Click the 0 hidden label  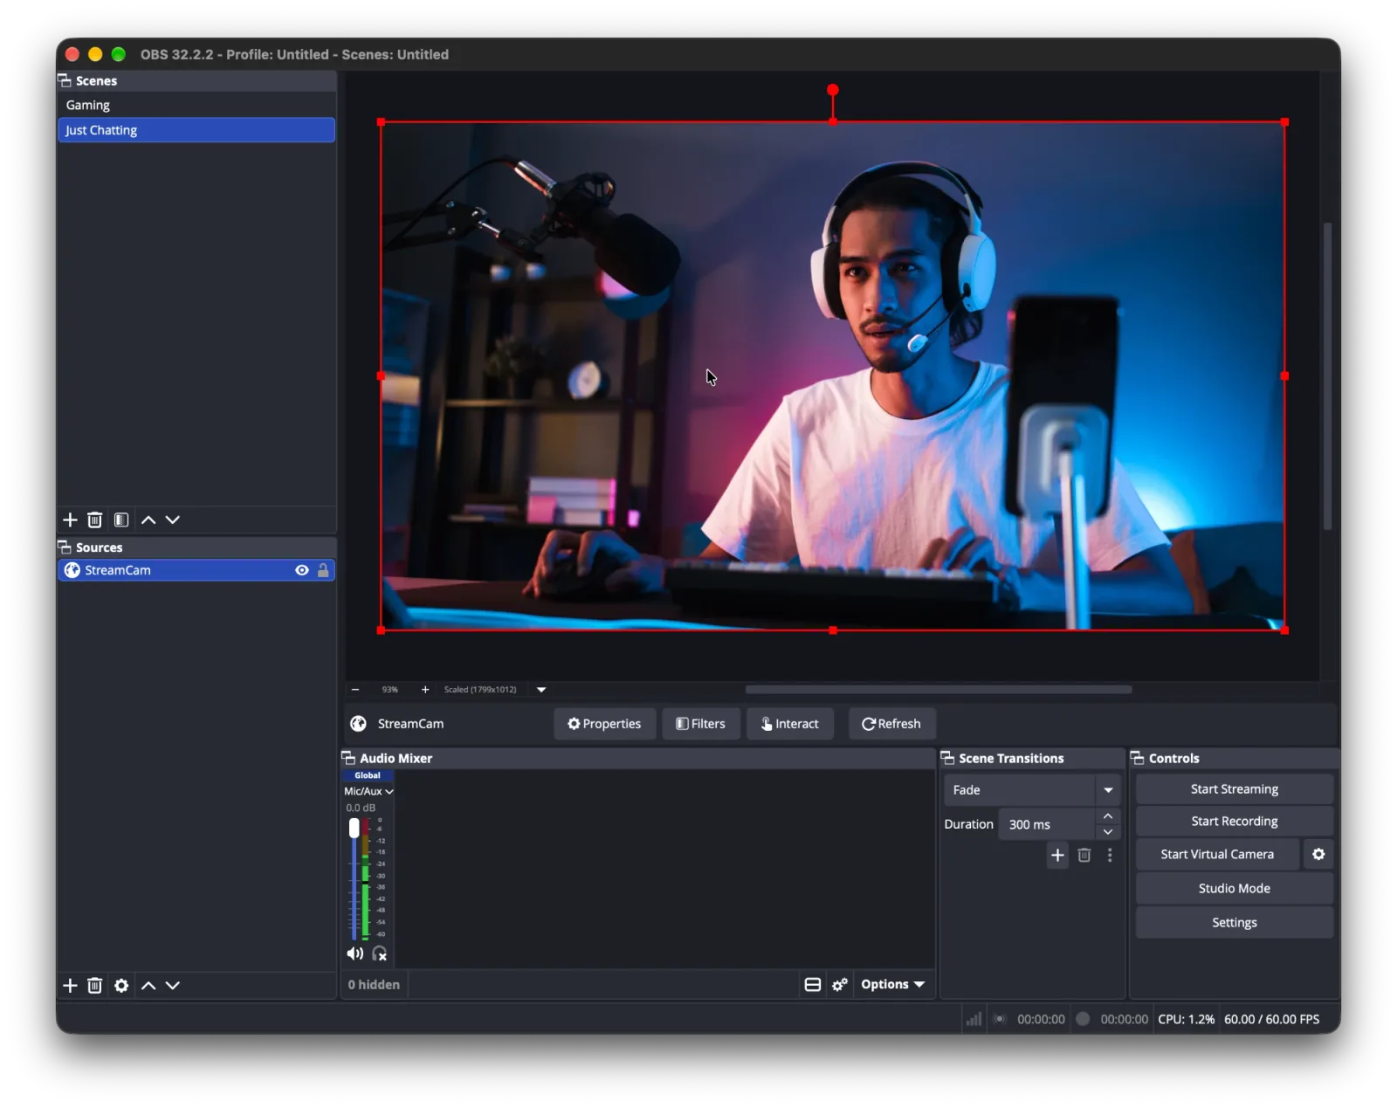pyautogui.click(x=374, y=985)
